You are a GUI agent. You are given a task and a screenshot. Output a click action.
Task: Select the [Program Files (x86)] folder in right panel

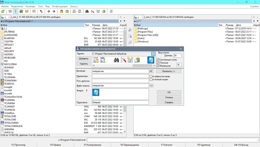(148, 35)
